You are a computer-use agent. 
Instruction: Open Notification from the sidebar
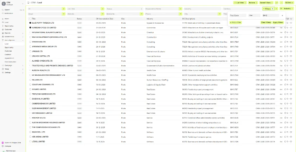(x=8, y=13)
